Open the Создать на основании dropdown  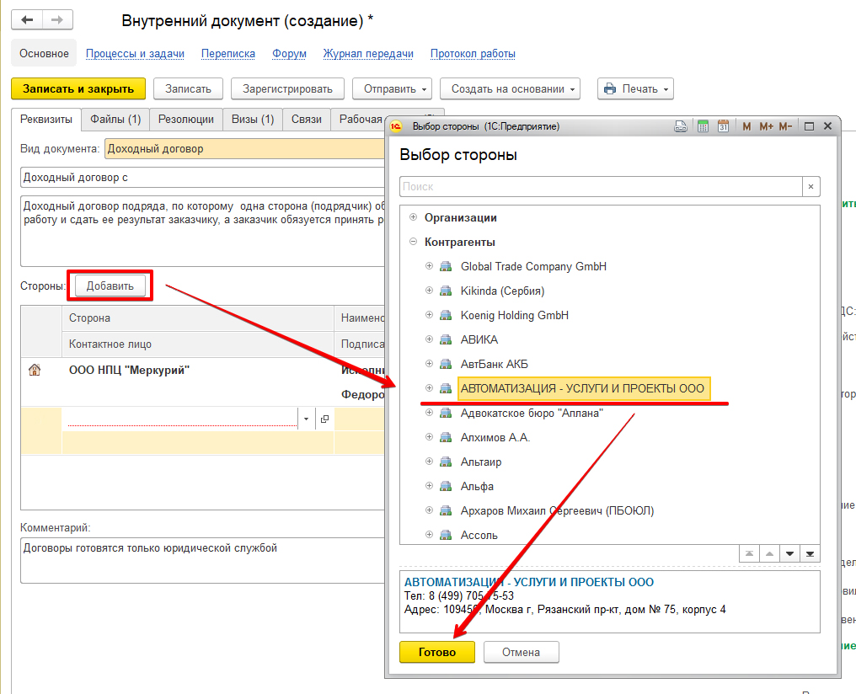point(514,89)
